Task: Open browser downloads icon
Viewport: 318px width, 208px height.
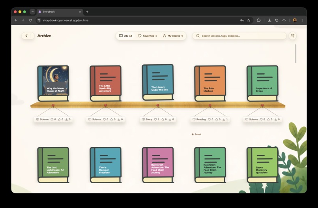Action: pyautogui.click(x=269, y=20)
